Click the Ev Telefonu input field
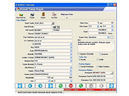Image resolution: width=129 pixels, height=96 pixels. click(53, 41)
